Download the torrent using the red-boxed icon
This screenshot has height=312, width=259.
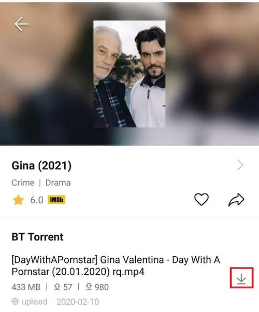click(x=241, y=278)
